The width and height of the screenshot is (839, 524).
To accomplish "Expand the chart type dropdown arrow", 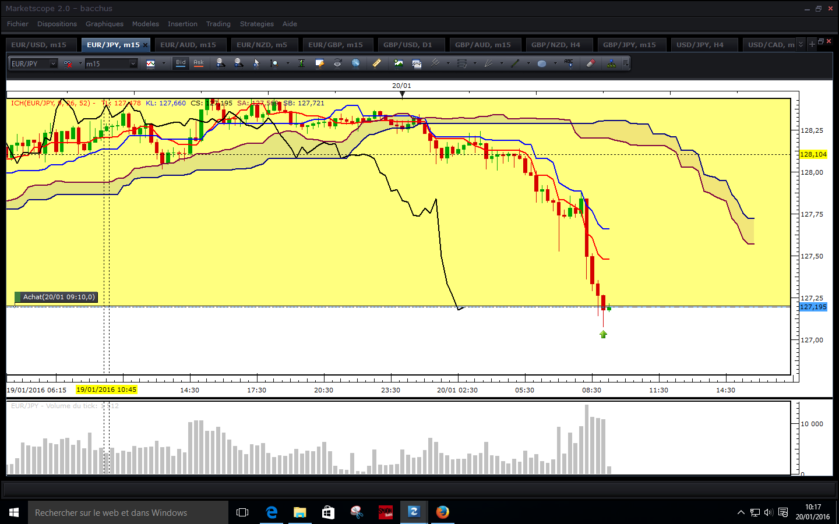I will pyautogui.click(x=164, y=63).
